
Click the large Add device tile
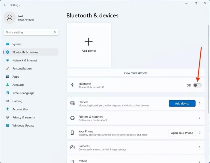tap(89, 45)
